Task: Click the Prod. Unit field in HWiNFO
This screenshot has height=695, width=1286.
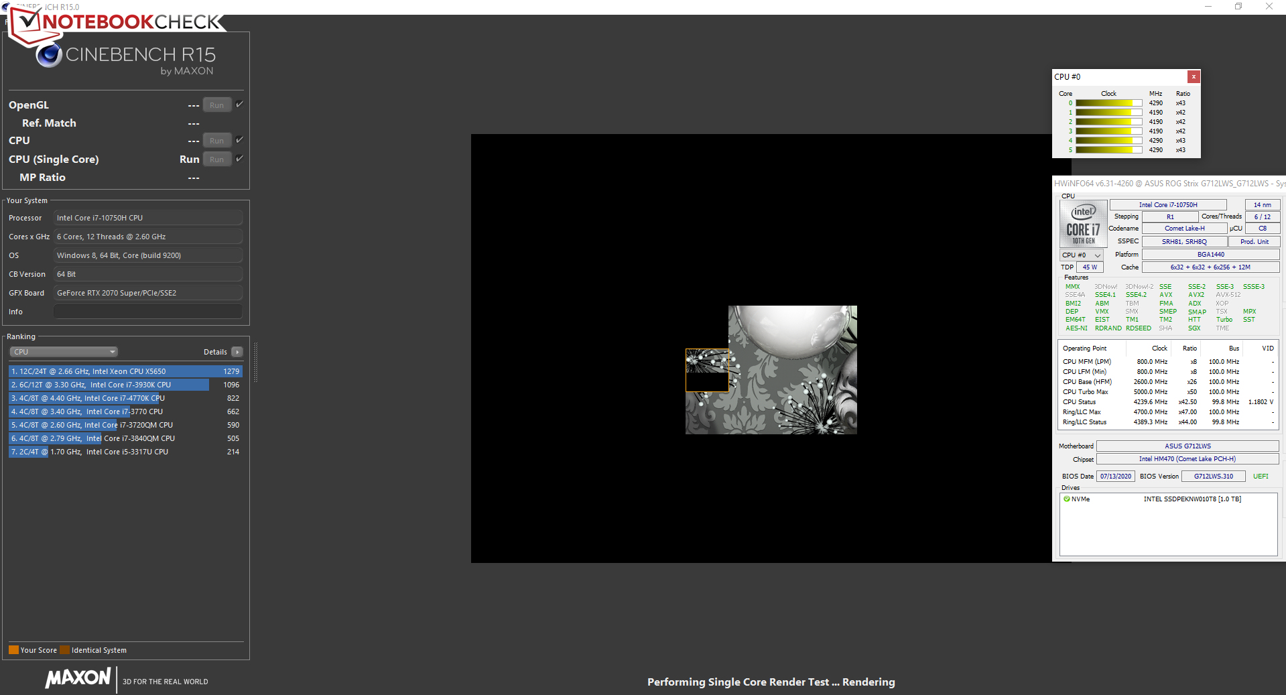Action: click(x=1254, y=242)
